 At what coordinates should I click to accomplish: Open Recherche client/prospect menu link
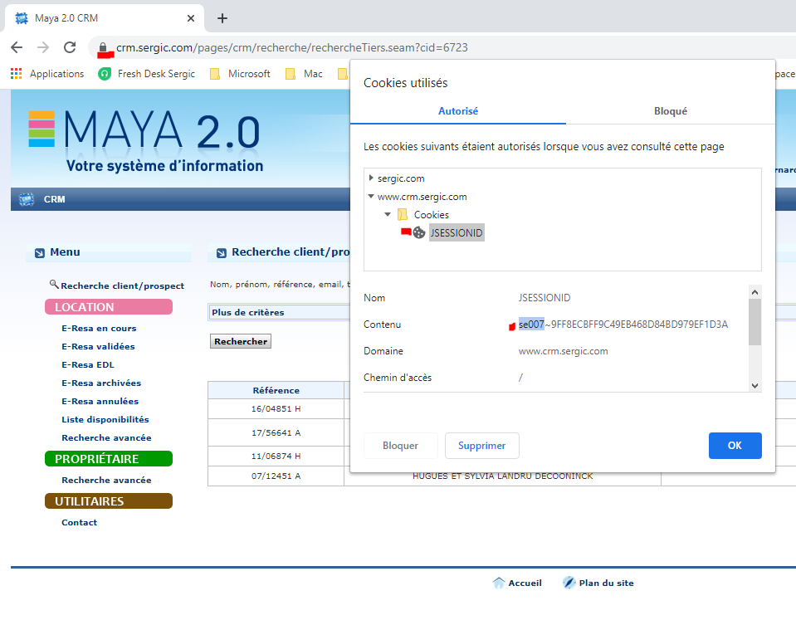coord(122,286)
